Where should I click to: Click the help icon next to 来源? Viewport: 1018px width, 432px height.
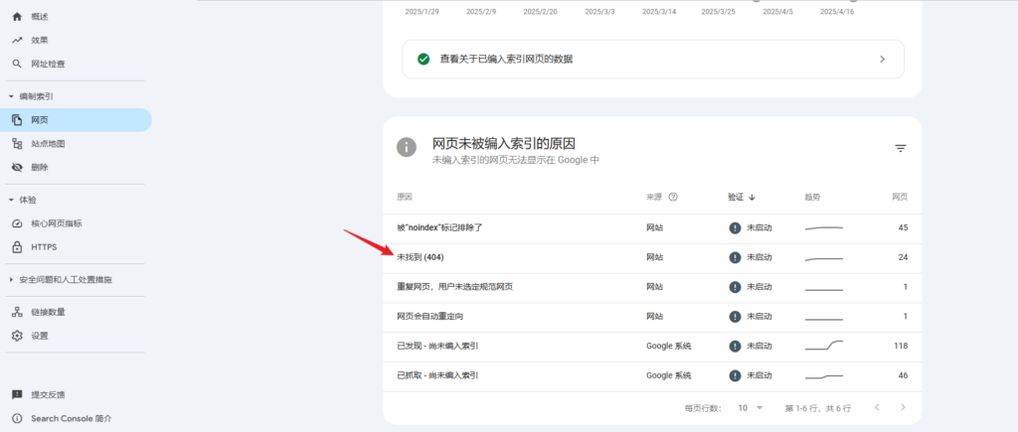[673, 198]
